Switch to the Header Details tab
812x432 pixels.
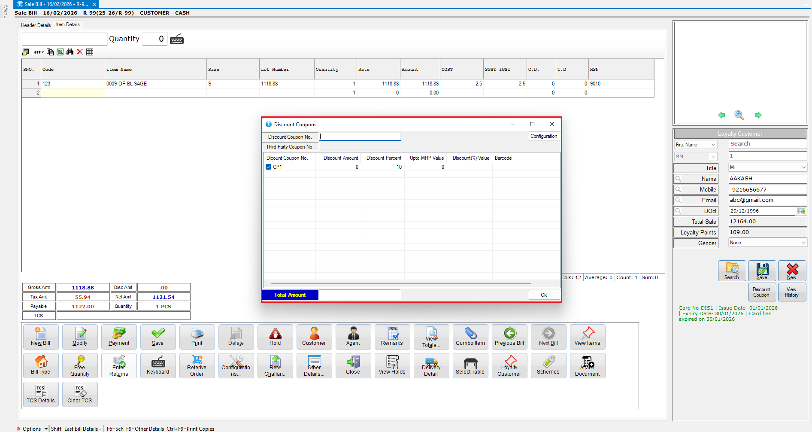36,25
